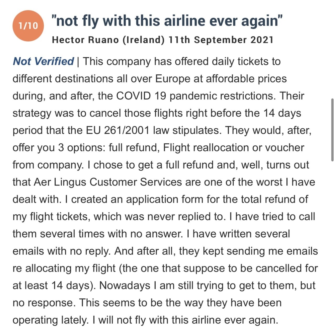Click "Aer Lingus Customer Services" in the review text
336x333 pixels.
click(x=108, y=182)
